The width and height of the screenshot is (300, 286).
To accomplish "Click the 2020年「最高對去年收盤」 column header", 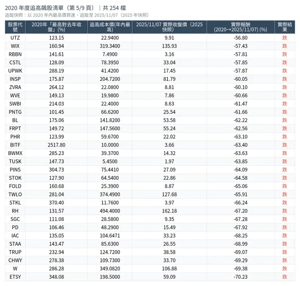I will pos(56,27).
